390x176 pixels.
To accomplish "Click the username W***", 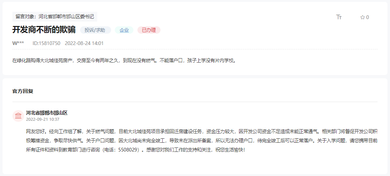I will (x=18, y=43).
